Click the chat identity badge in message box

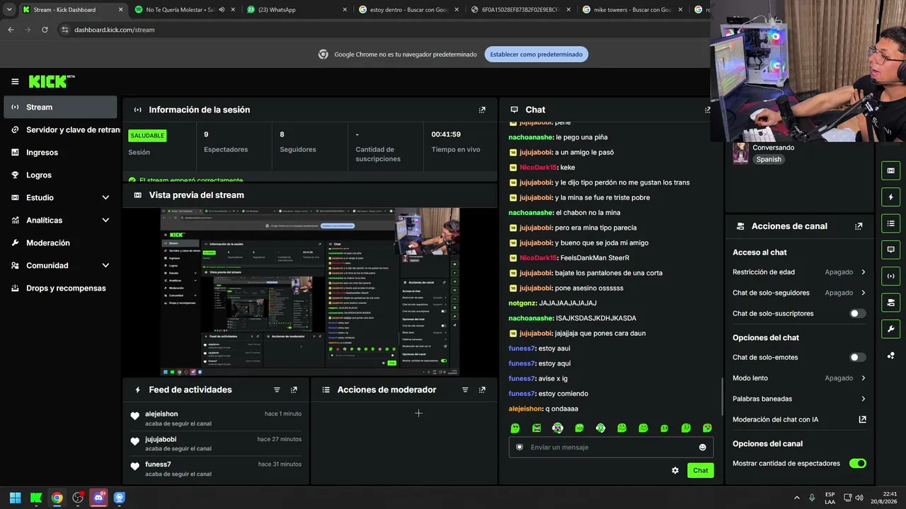520,447
